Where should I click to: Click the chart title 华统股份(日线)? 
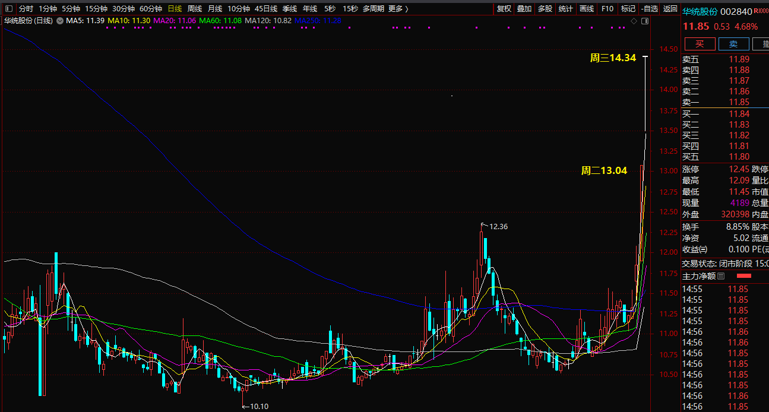point(29,21)
